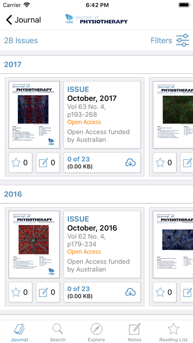
Task: Tap 0 of 23 under October 2017
Action: [78, 159]
